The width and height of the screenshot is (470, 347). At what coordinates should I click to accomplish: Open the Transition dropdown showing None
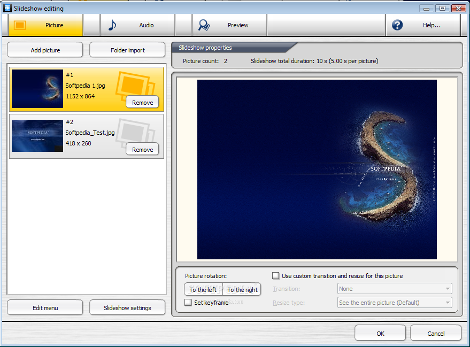tap(395, 289)
